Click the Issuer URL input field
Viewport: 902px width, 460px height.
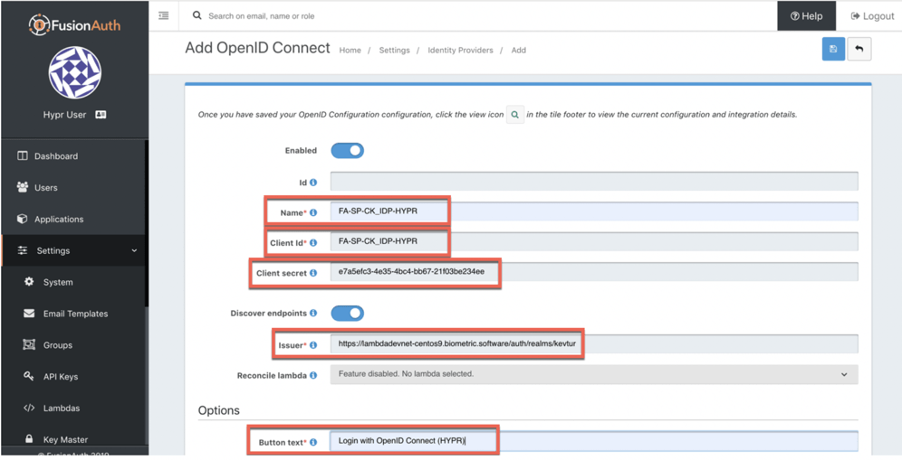tap(594, 344)
